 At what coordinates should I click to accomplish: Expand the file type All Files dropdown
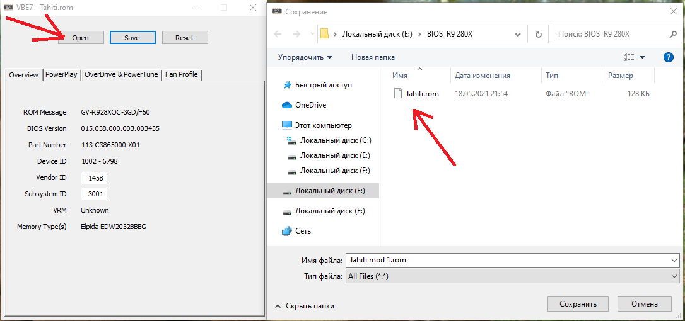[x=674, y=276]
